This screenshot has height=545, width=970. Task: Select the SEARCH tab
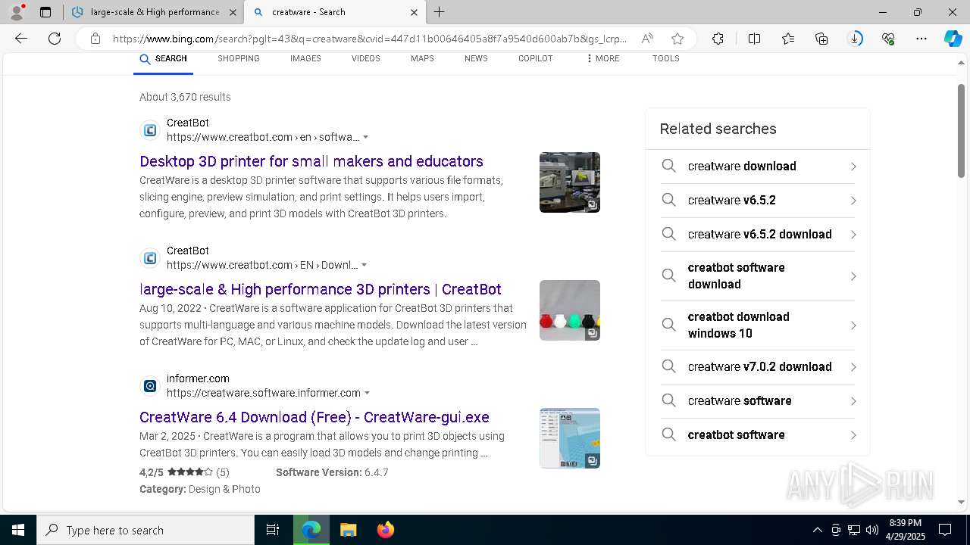pyautogui.click(x=163, y=59)
